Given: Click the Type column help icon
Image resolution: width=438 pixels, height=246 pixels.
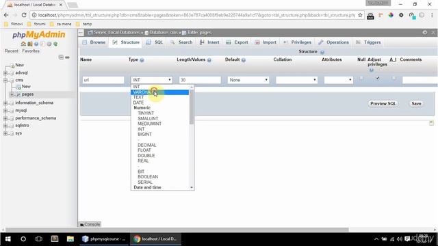Looking at the screenshot, I should pos(142,60).
